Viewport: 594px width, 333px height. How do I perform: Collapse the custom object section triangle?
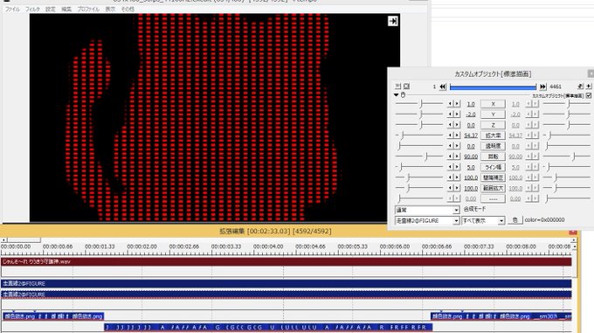(397, 95)
